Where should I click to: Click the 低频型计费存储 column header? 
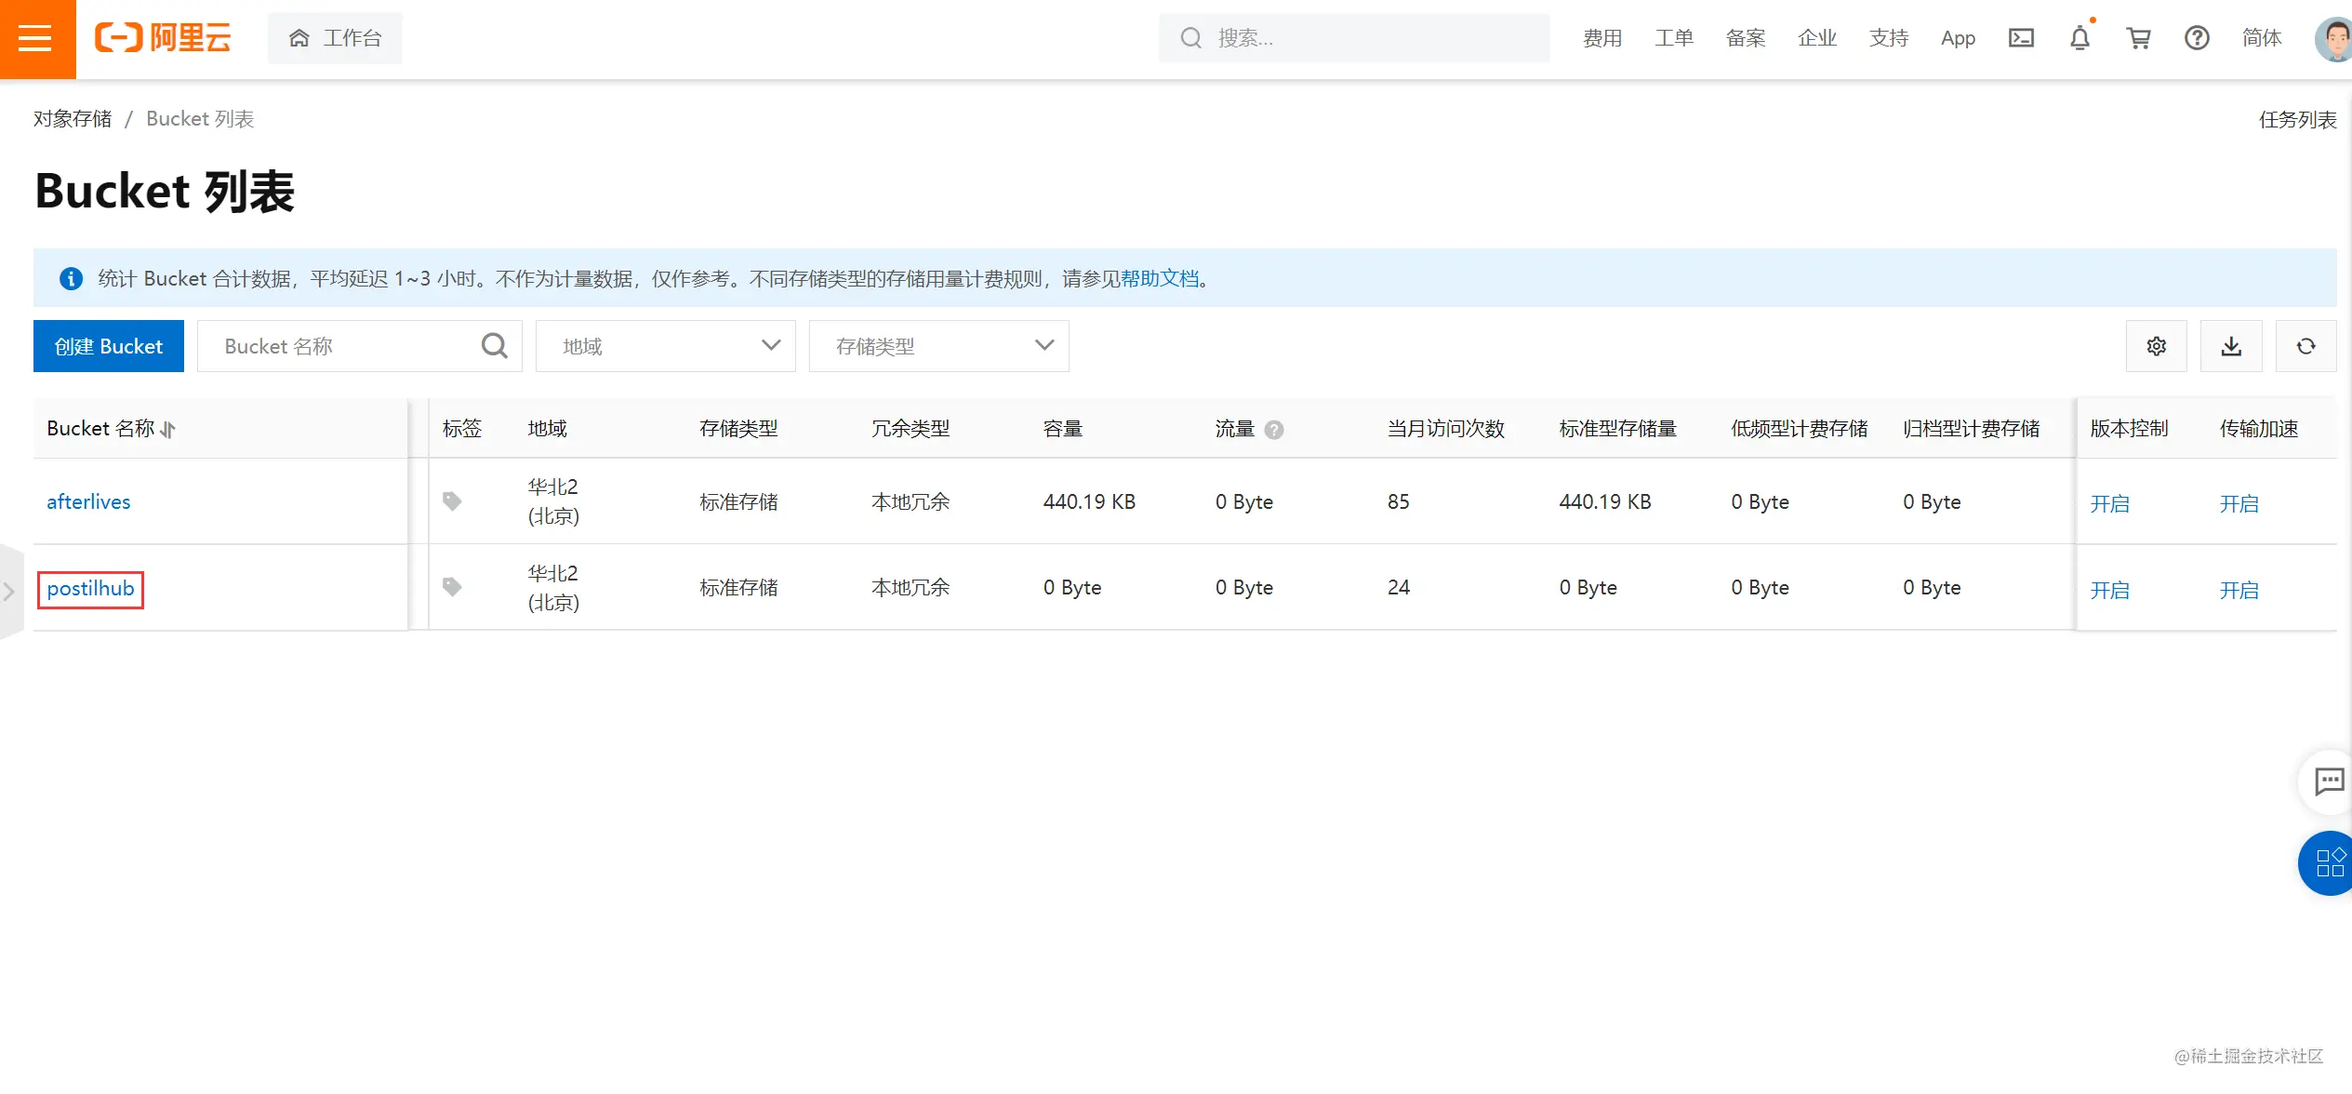point(1800,429)
